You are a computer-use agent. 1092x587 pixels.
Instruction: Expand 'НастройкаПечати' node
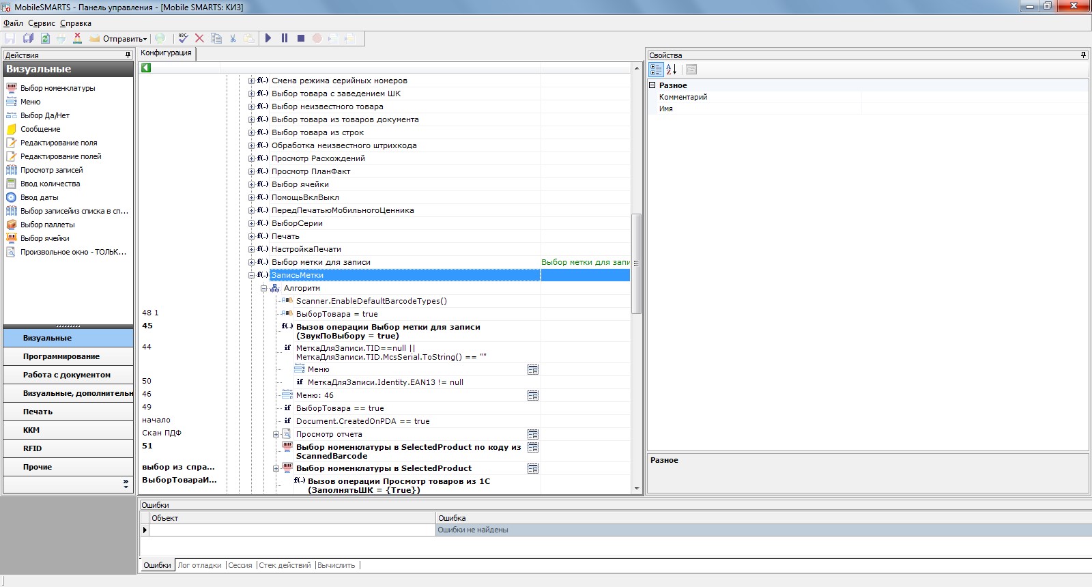pyautogui.click(x=251, y=249)
